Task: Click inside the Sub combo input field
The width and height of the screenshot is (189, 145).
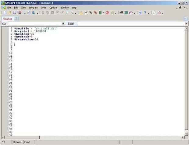Action: 35,24
